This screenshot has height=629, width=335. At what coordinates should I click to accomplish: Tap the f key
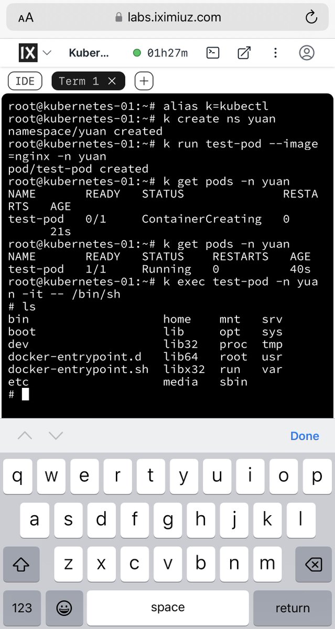134,519
